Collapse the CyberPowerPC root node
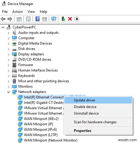The image size is (140, 143). 3,27
